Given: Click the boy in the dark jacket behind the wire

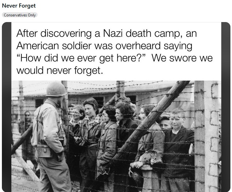Looking at the screenshot, I should pos(178,145).
